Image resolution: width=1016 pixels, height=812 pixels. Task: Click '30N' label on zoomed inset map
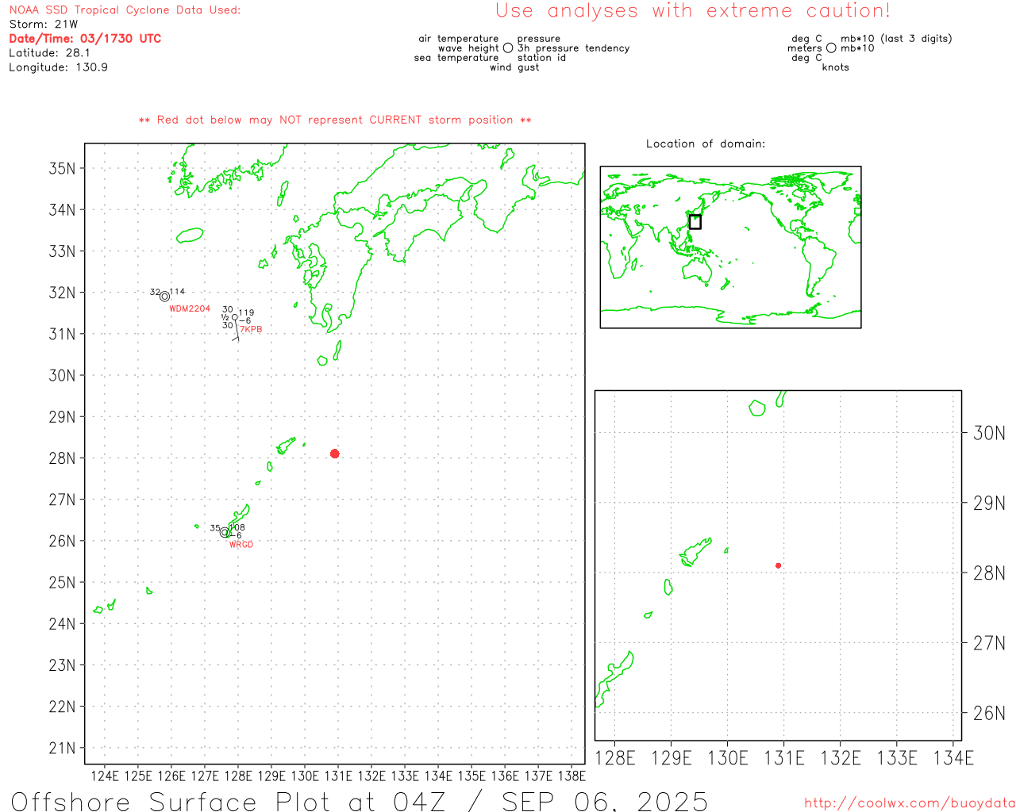(989, 433)
